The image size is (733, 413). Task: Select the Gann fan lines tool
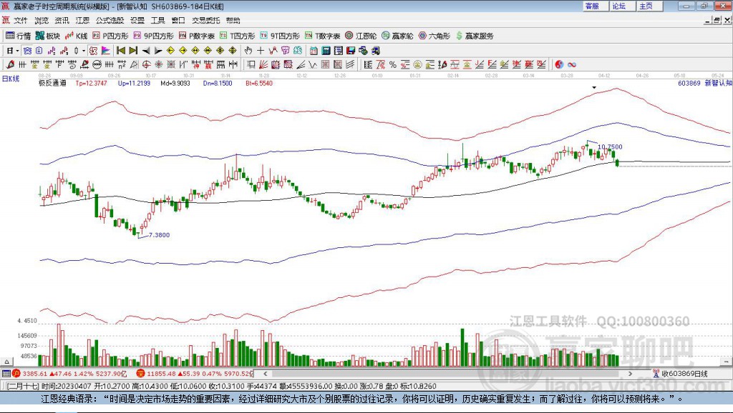[x=263, y=64]
